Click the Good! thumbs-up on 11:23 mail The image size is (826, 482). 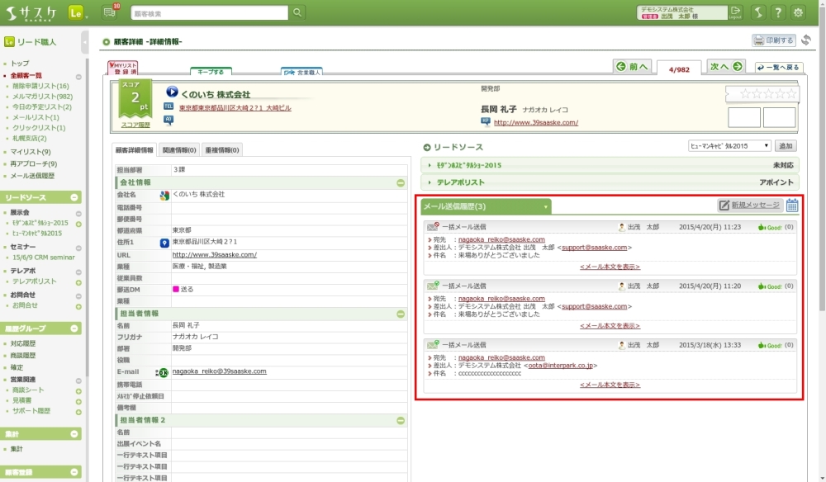[770, 227]
